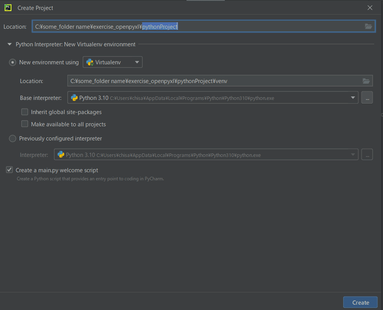This screenshot has width=383, height=310.
Task: Select New environment using radio button
Action: coord(12,62)
